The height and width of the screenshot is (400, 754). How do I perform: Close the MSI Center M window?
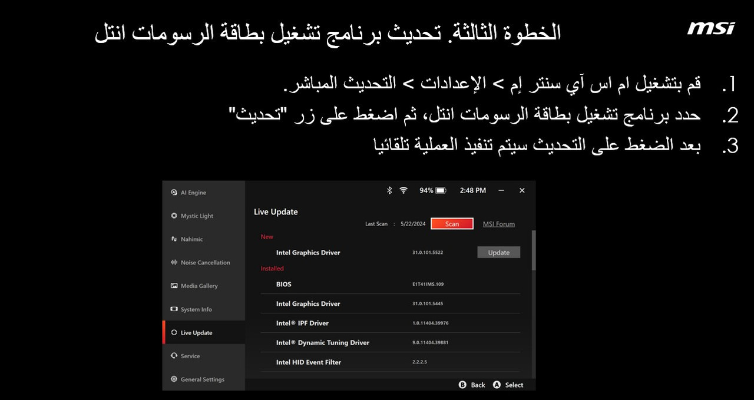(522, 190)
